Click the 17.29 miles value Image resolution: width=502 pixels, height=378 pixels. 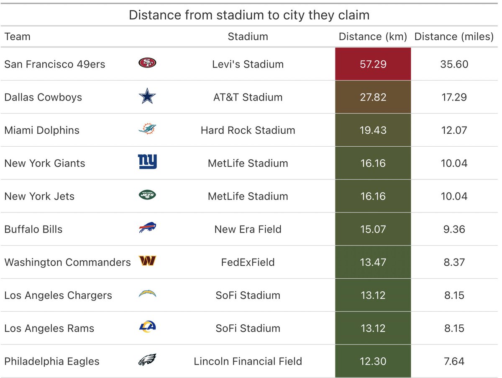[454, 97]
